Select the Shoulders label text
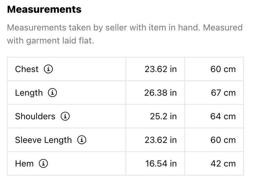The width and height of the screenshot is (254, 187). click(35, 116)
